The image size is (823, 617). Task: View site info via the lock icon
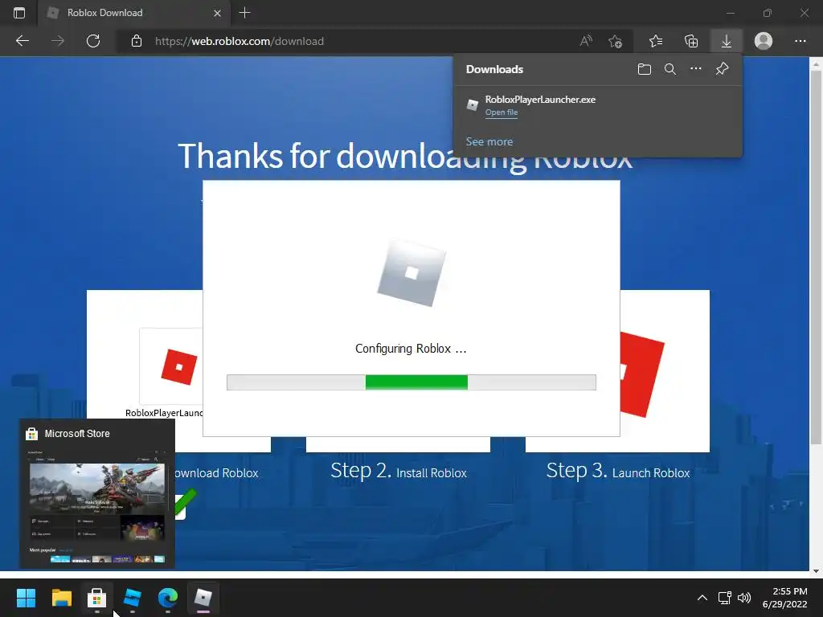(137, 41)
